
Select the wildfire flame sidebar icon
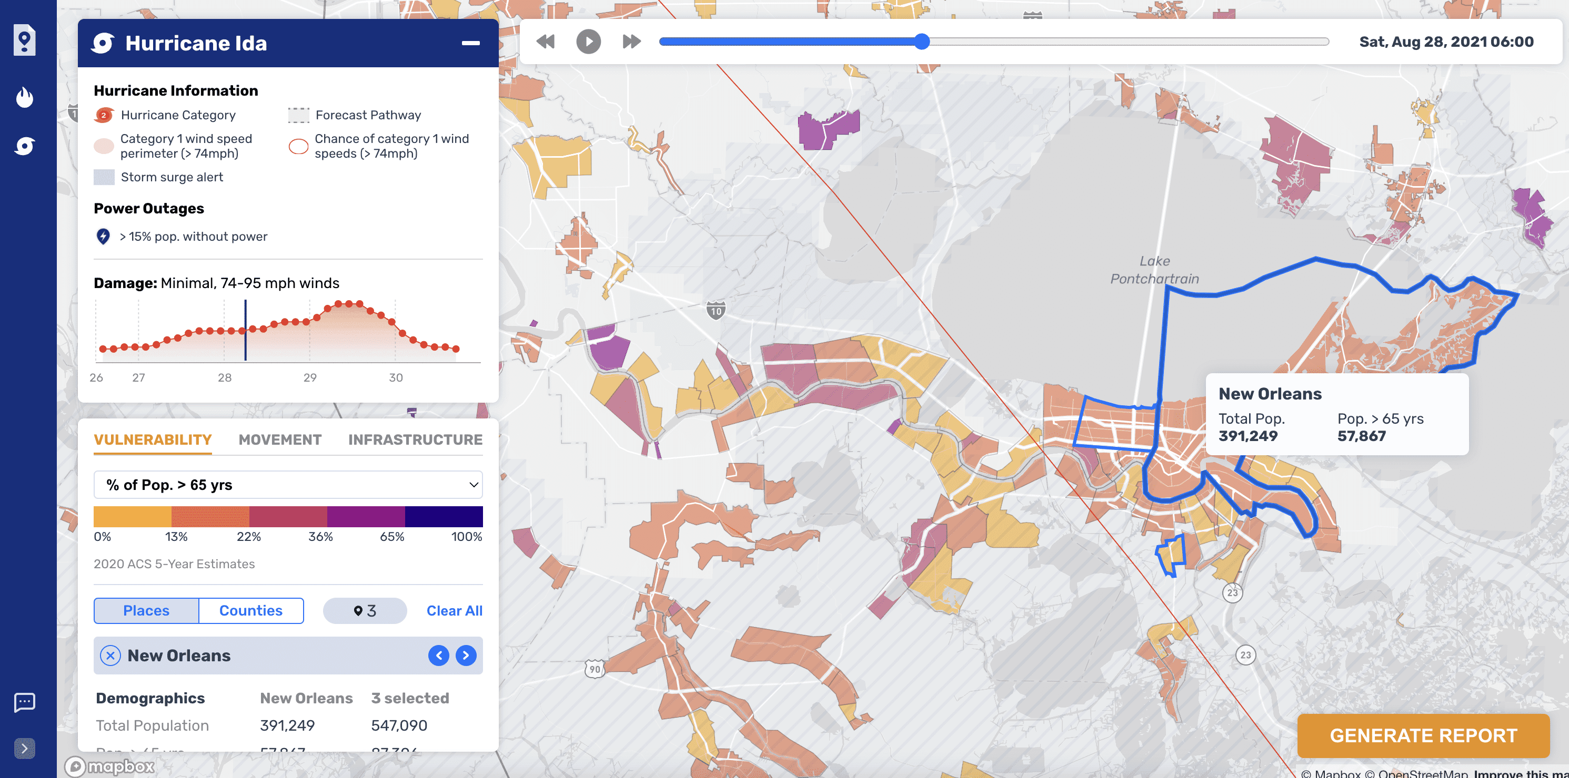coord(24,97)
